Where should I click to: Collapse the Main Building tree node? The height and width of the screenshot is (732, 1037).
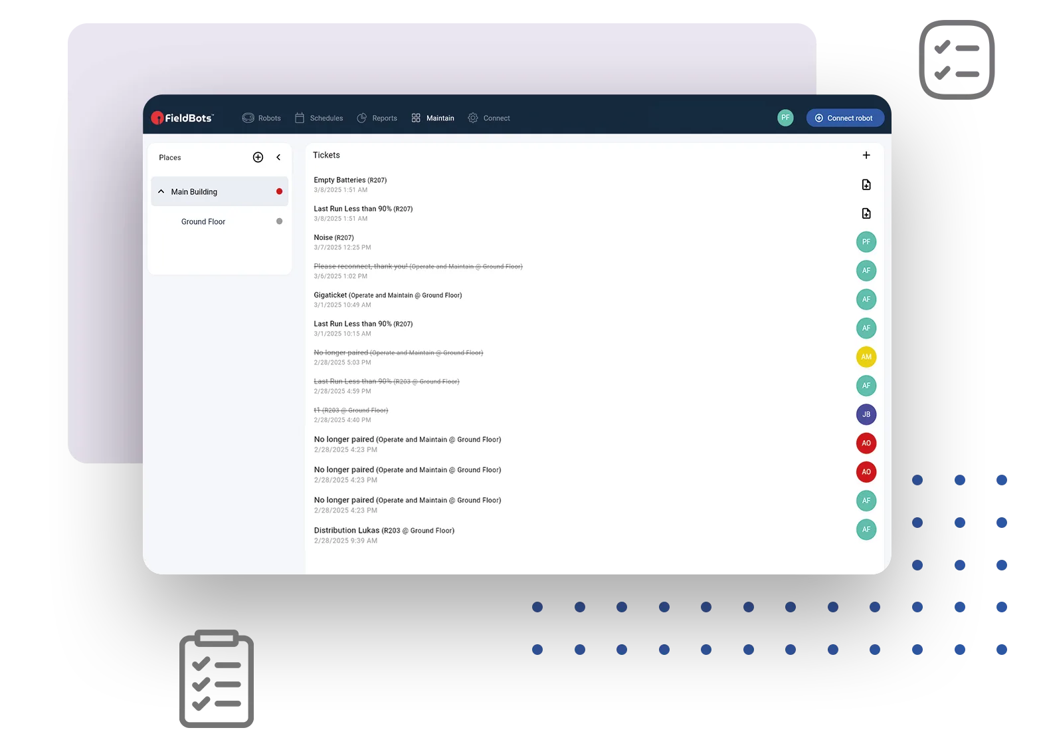[161, 191]
